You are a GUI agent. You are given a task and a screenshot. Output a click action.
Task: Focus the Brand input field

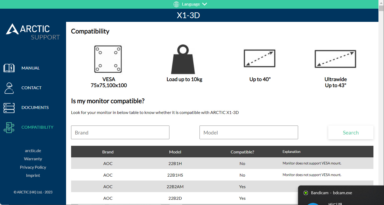pyautogui.click(x=120, y=132)
